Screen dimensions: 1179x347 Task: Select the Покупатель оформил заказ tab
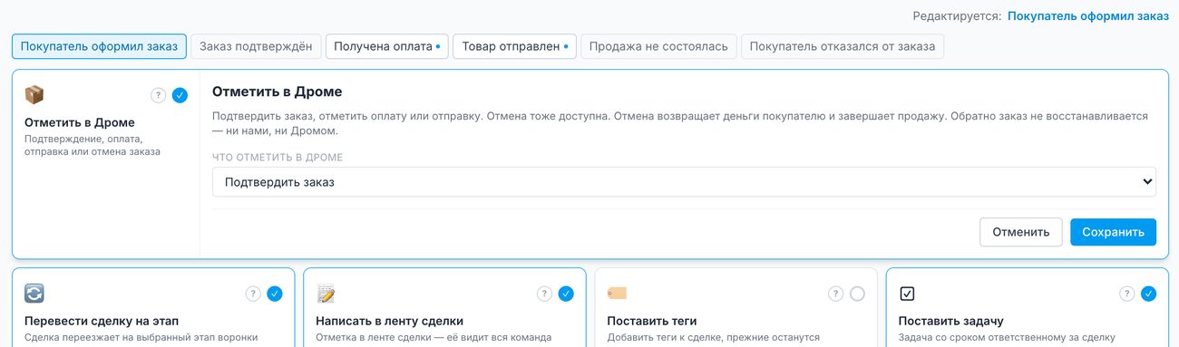(100, 46)
